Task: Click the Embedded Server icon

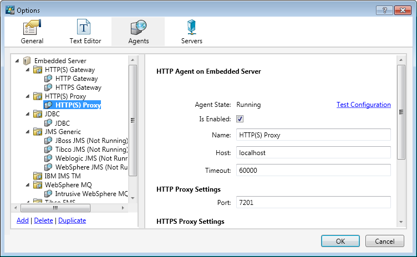Action: click(27, 61)
